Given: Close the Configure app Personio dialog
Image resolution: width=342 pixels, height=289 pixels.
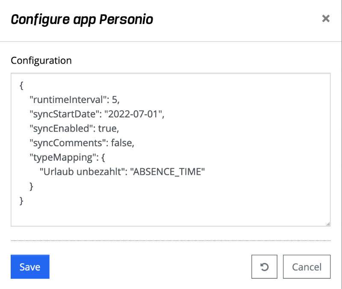Looking at the screenshot, I should [326, 18].
